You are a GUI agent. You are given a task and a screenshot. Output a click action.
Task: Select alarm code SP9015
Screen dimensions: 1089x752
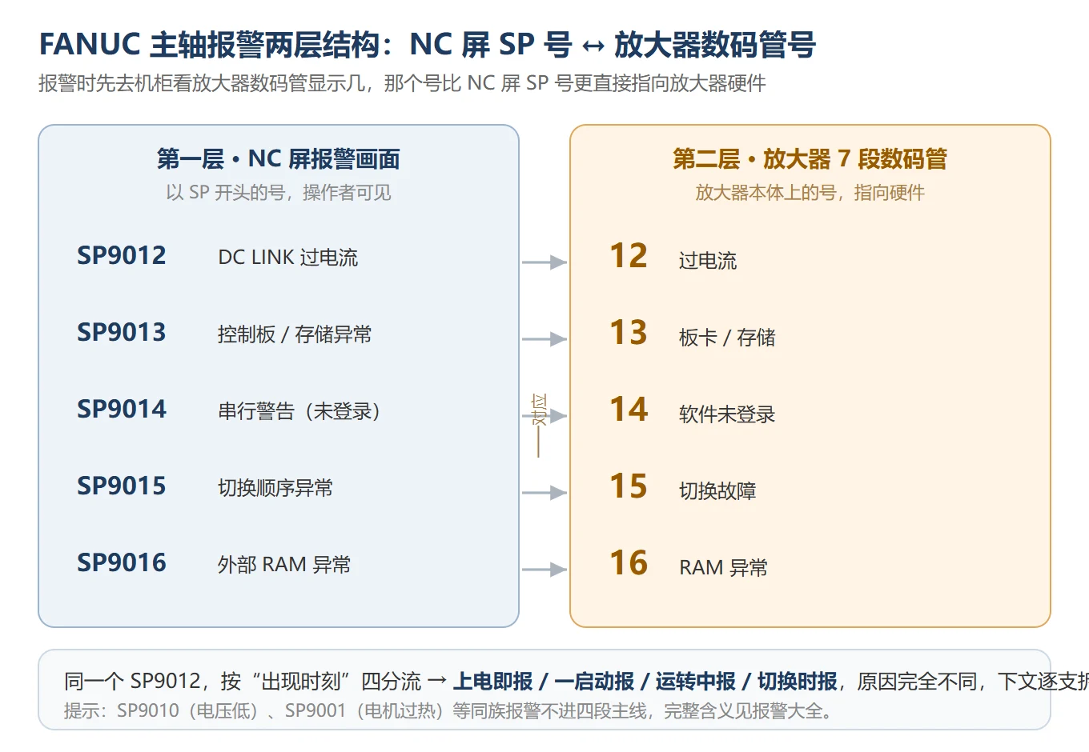click(x=122, y=486)
